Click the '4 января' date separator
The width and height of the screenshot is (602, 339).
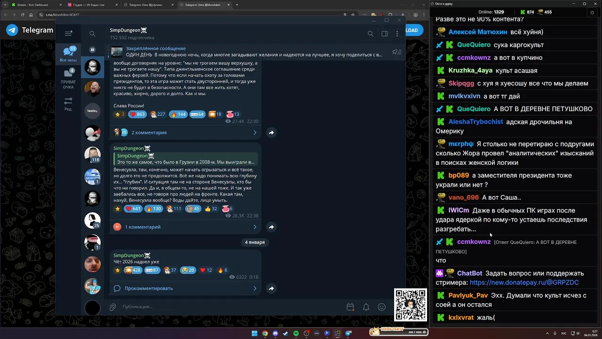click(255, 242)
